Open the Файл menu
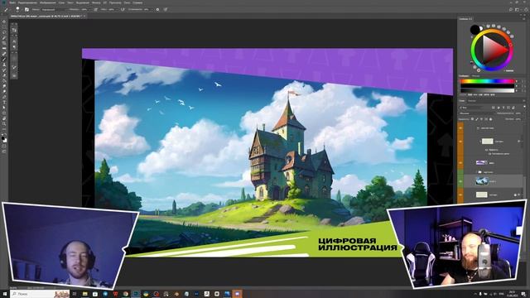This screenshot has width=530, height=298. (x=12, y=2)
